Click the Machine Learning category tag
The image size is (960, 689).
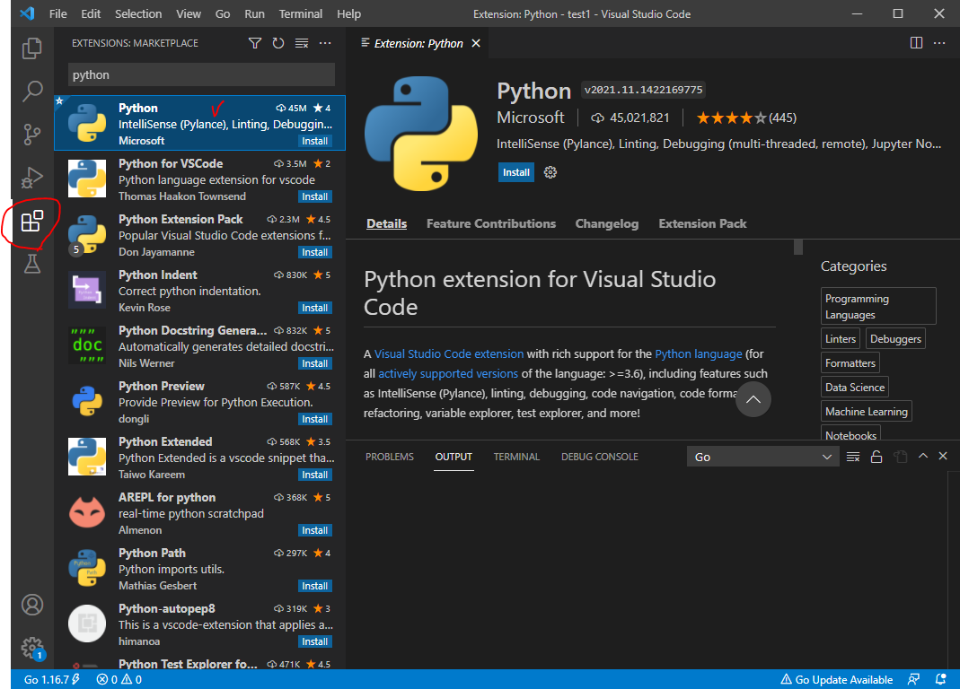tap(867, 411)
